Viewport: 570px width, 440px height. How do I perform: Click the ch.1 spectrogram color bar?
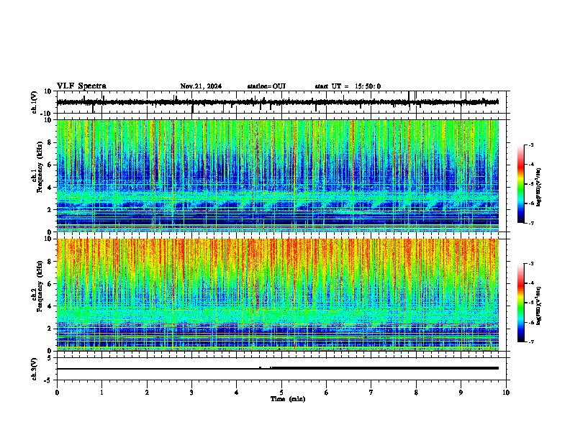[521, 184]
